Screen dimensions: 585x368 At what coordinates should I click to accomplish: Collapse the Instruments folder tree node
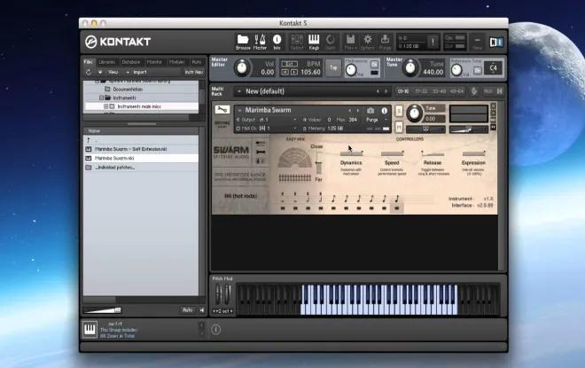pos(101,98)
